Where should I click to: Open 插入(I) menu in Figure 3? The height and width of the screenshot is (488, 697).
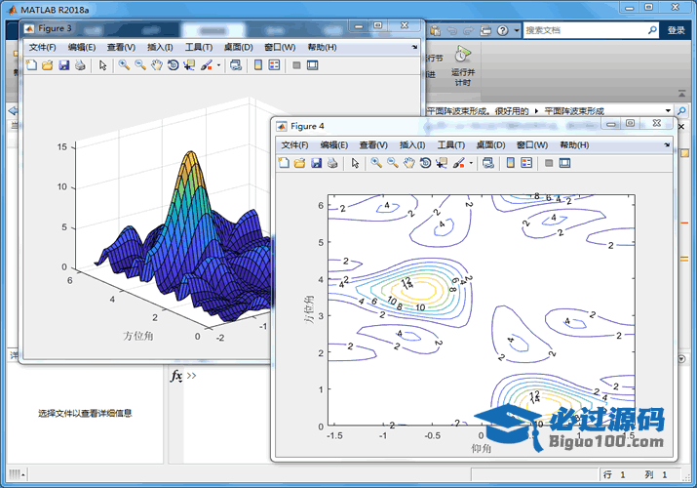pyautogui.click(x=160, y=47)
